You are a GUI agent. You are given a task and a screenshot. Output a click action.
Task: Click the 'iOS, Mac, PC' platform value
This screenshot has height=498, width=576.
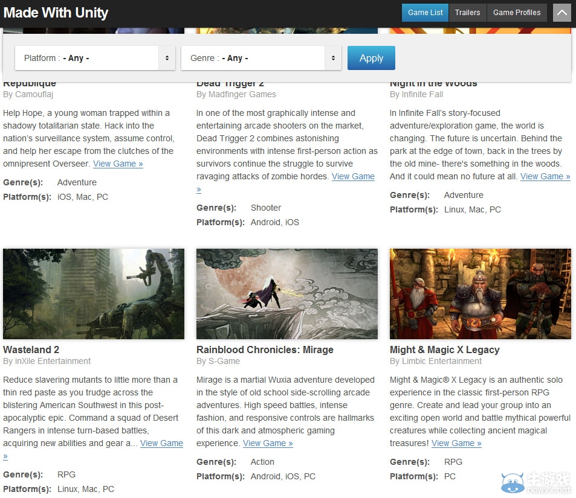(x=83, y=197)
